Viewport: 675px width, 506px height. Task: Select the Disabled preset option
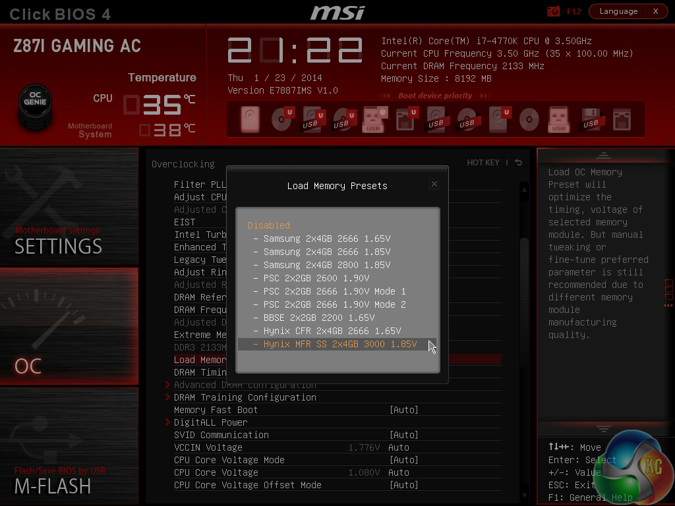269,225
